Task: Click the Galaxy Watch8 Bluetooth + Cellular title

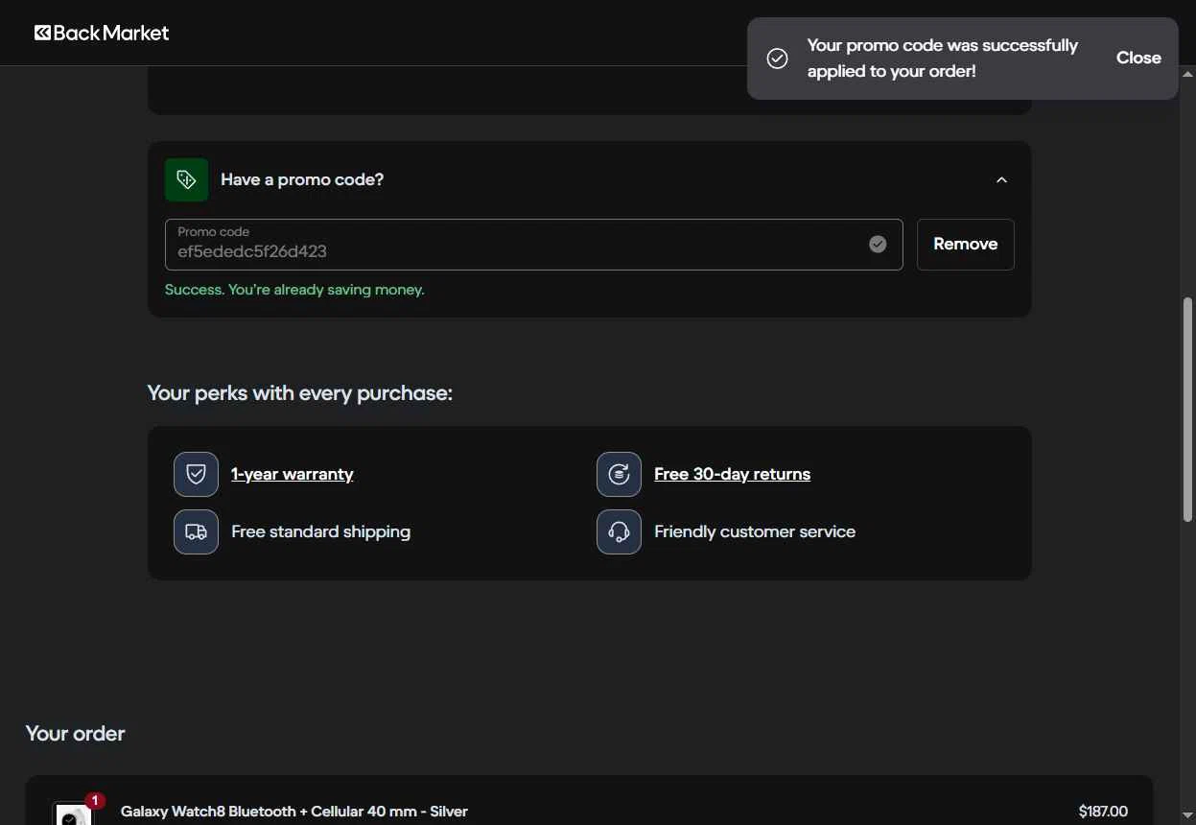Action: coord(294,812)
